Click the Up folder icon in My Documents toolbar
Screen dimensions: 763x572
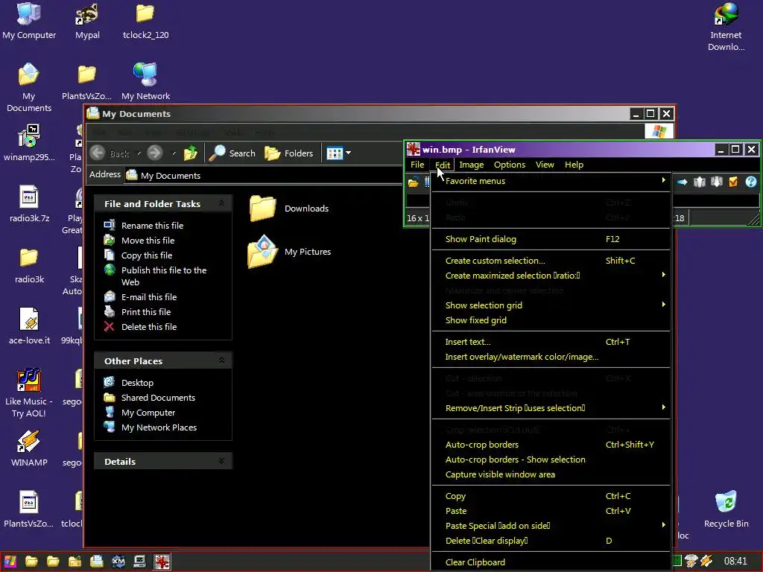coord(190,153)
